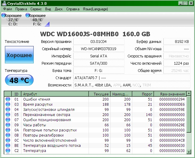Click the firmware field 03.01C04
The width and height of the screenshot is (195, 158).
coord(99,41)
